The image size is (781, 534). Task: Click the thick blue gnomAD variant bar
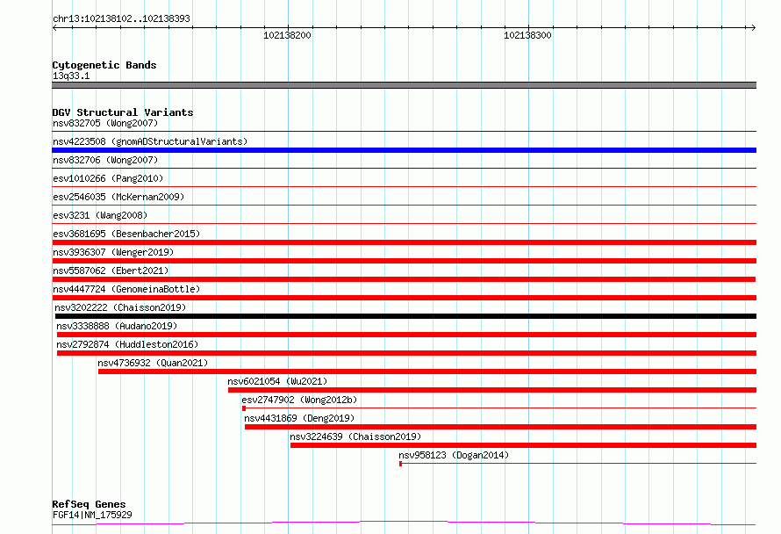coord(404,150)
